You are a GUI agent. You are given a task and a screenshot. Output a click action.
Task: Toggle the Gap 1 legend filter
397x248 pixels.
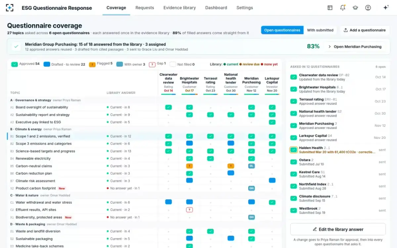(157, 64)
